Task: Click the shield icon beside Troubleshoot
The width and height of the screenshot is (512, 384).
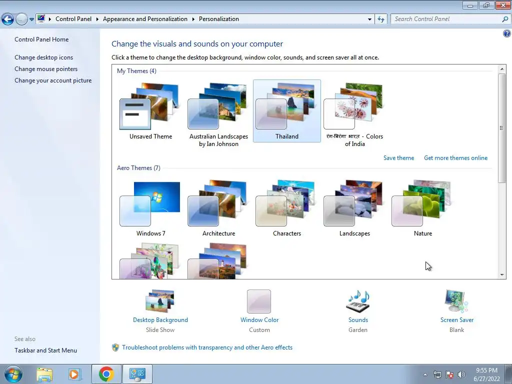Action: pos(115,347)
